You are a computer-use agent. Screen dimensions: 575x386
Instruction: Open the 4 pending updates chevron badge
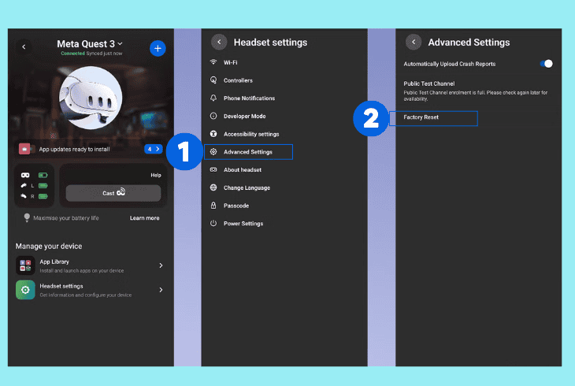154,149
